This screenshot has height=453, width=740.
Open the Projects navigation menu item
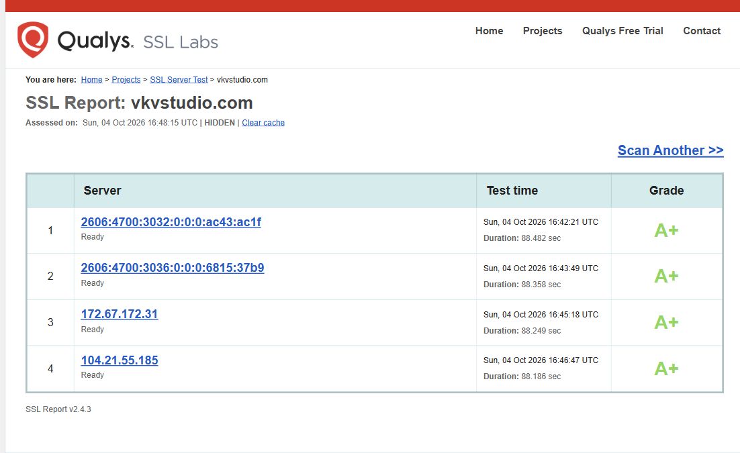pos(543,31)
